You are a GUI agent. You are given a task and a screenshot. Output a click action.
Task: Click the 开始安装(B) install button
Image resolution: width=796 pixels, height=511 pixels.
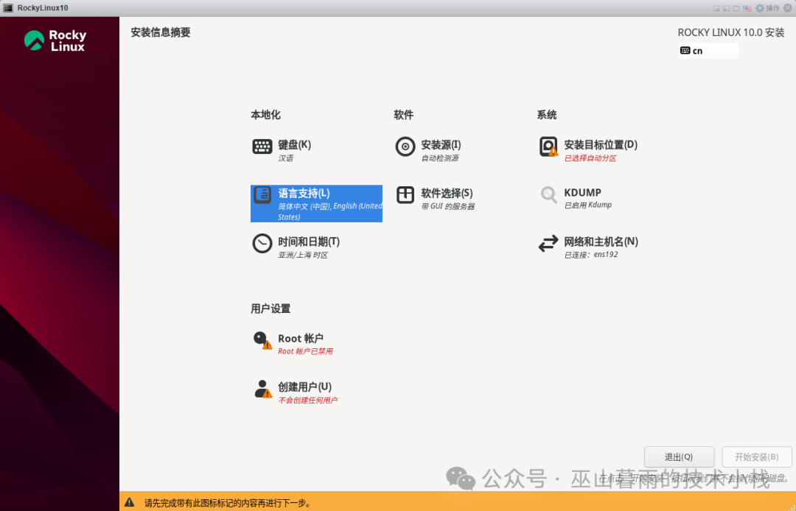(756, 457)
